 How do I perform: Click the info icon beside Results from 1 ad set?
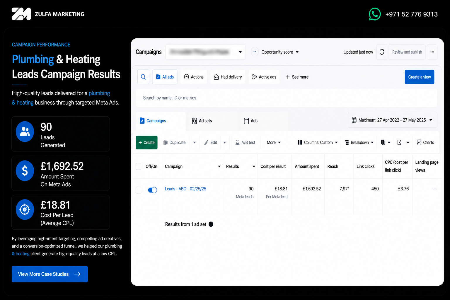[x=211, y=224]
